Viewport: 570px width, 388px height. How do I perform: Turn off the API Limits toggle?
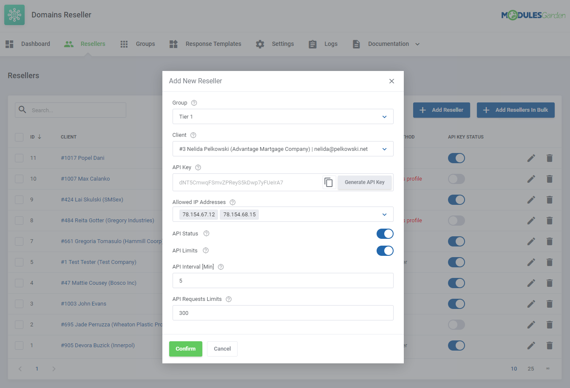coord(385,250)
